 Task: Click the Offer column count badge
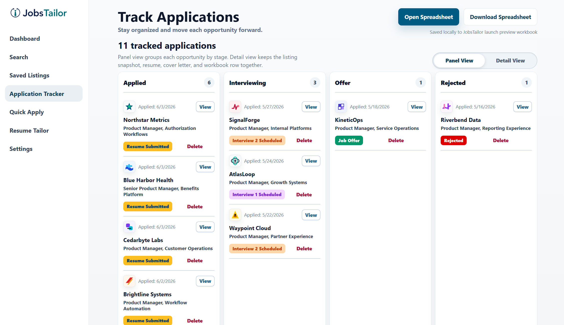tap(421, 82)
